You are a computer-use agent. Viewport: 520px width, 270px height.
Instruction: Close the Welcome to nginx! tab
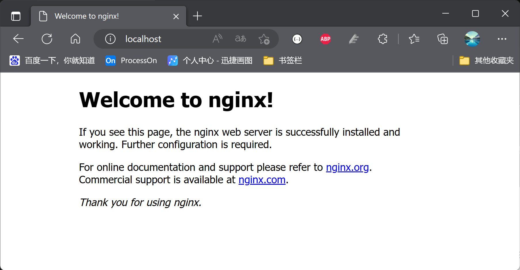click(x=176, y=16)
